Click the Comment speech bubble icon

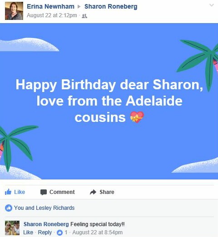point(44,192)
